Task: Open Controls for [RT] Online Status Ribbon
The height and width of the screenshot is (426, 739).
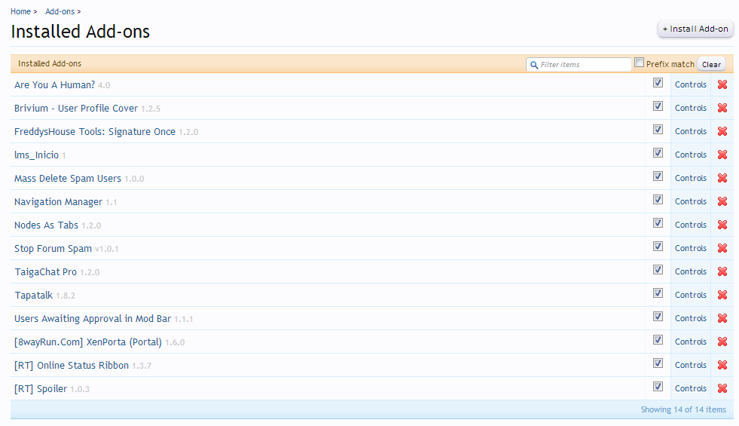Action: pos(691,365)
